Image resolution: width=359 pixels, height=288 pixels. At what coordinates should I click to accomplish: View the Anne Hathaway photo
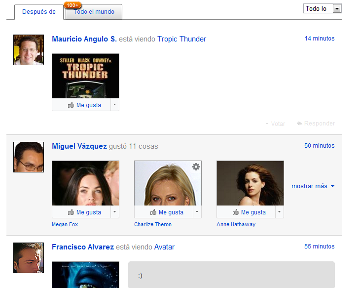(x=250, y=183)
